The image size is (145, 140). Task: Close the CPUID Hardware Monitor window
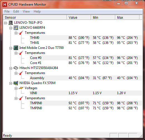136,3
